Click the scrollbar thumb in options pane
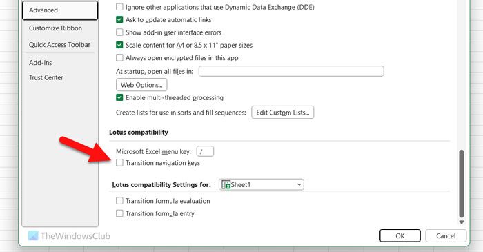483x252 pixels. [x=461, y=184]
